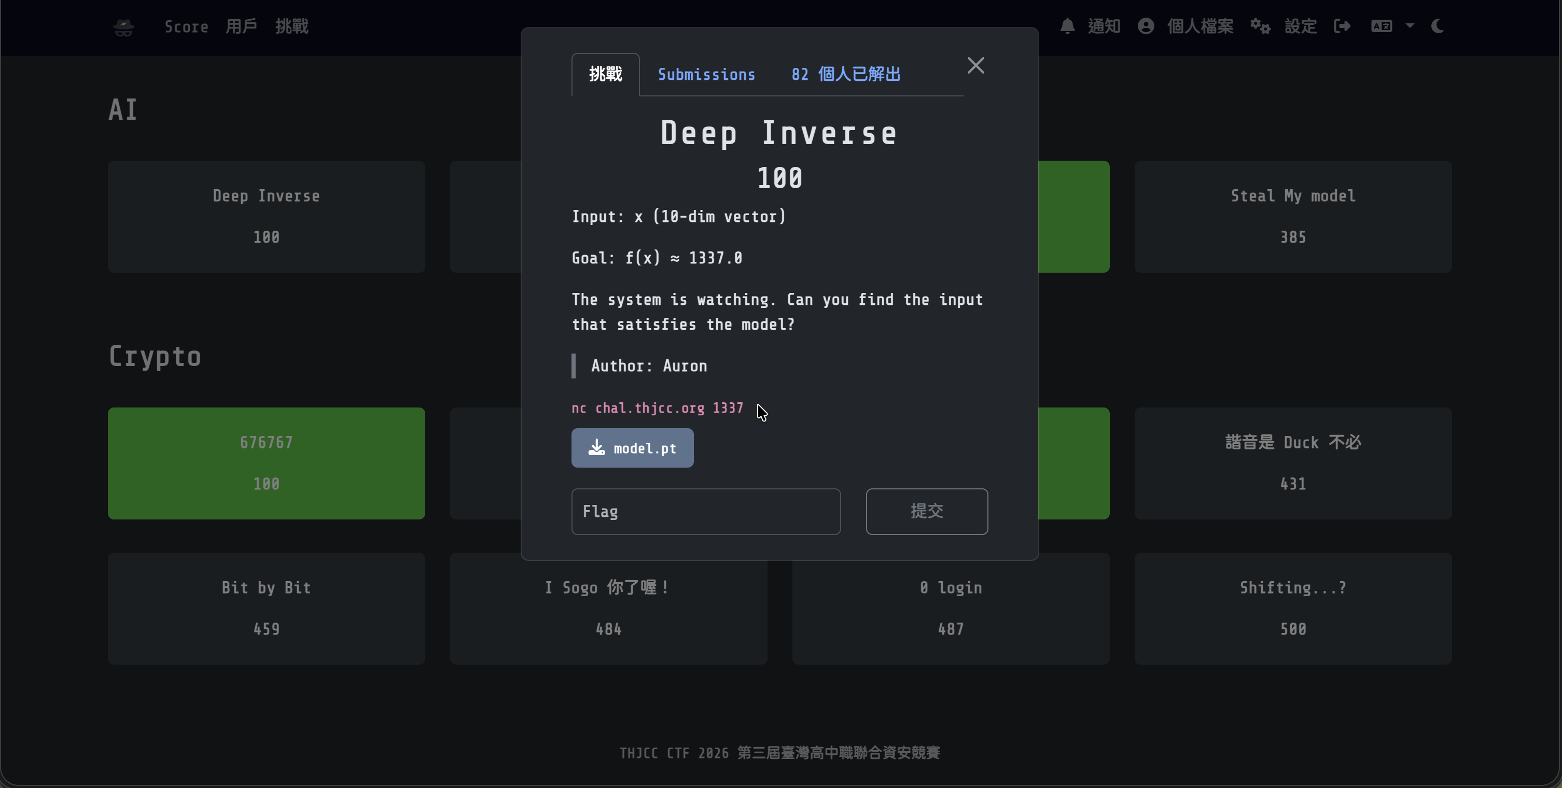Click the nc chal.thjcc.org 1337 command
The image size is (1562, 788).
[657, 409]
